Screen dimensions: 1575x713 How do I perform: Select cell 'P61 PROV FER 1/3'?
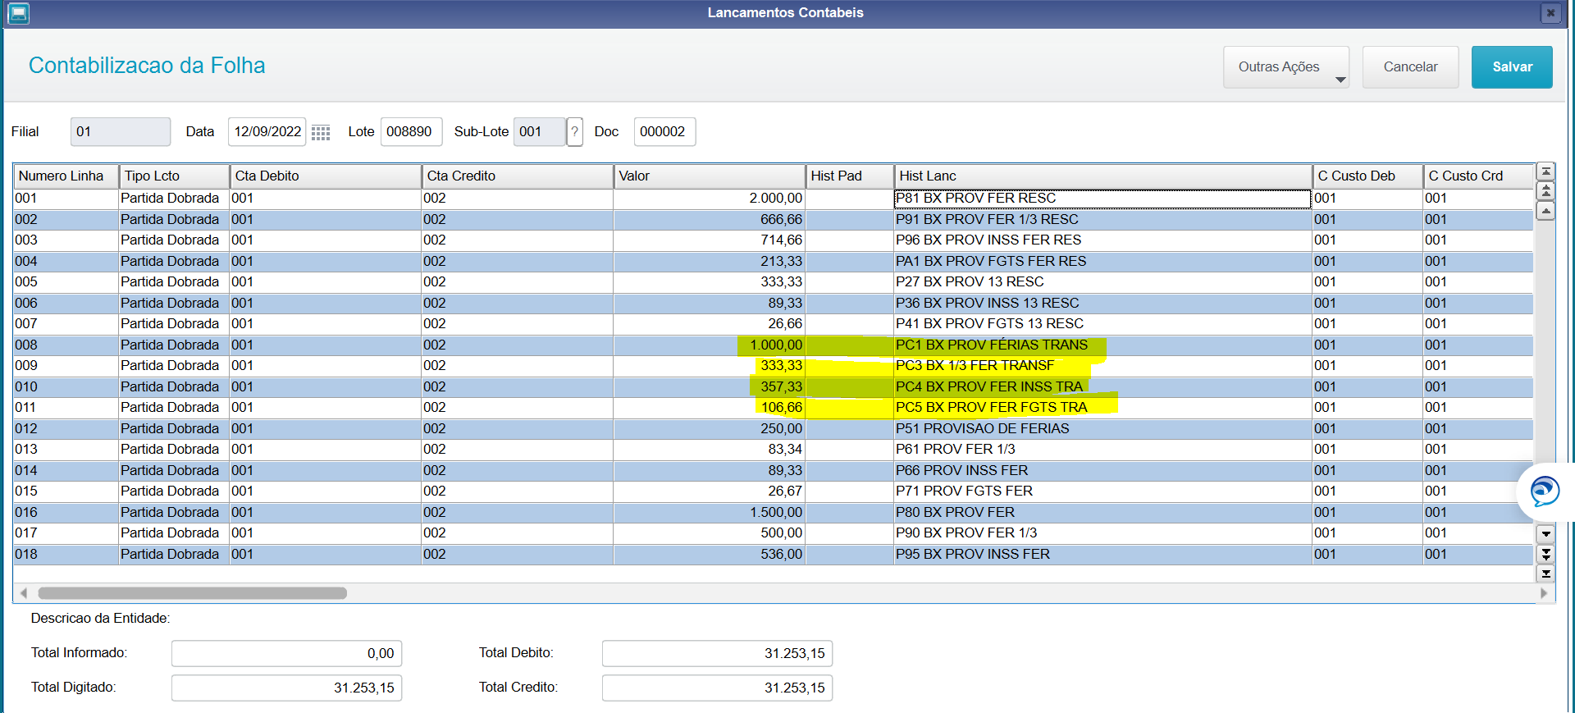1102,450
